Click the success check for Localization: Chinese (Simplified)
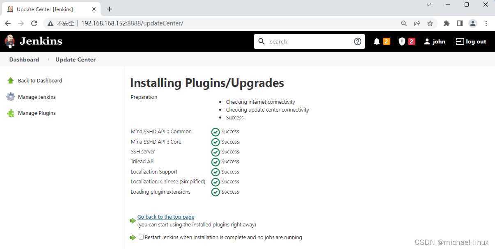This screenshot has width=495, height=249. click(x=215, y=182)
